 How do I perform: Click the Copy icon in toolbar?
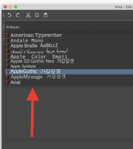[x=37, y=15]
